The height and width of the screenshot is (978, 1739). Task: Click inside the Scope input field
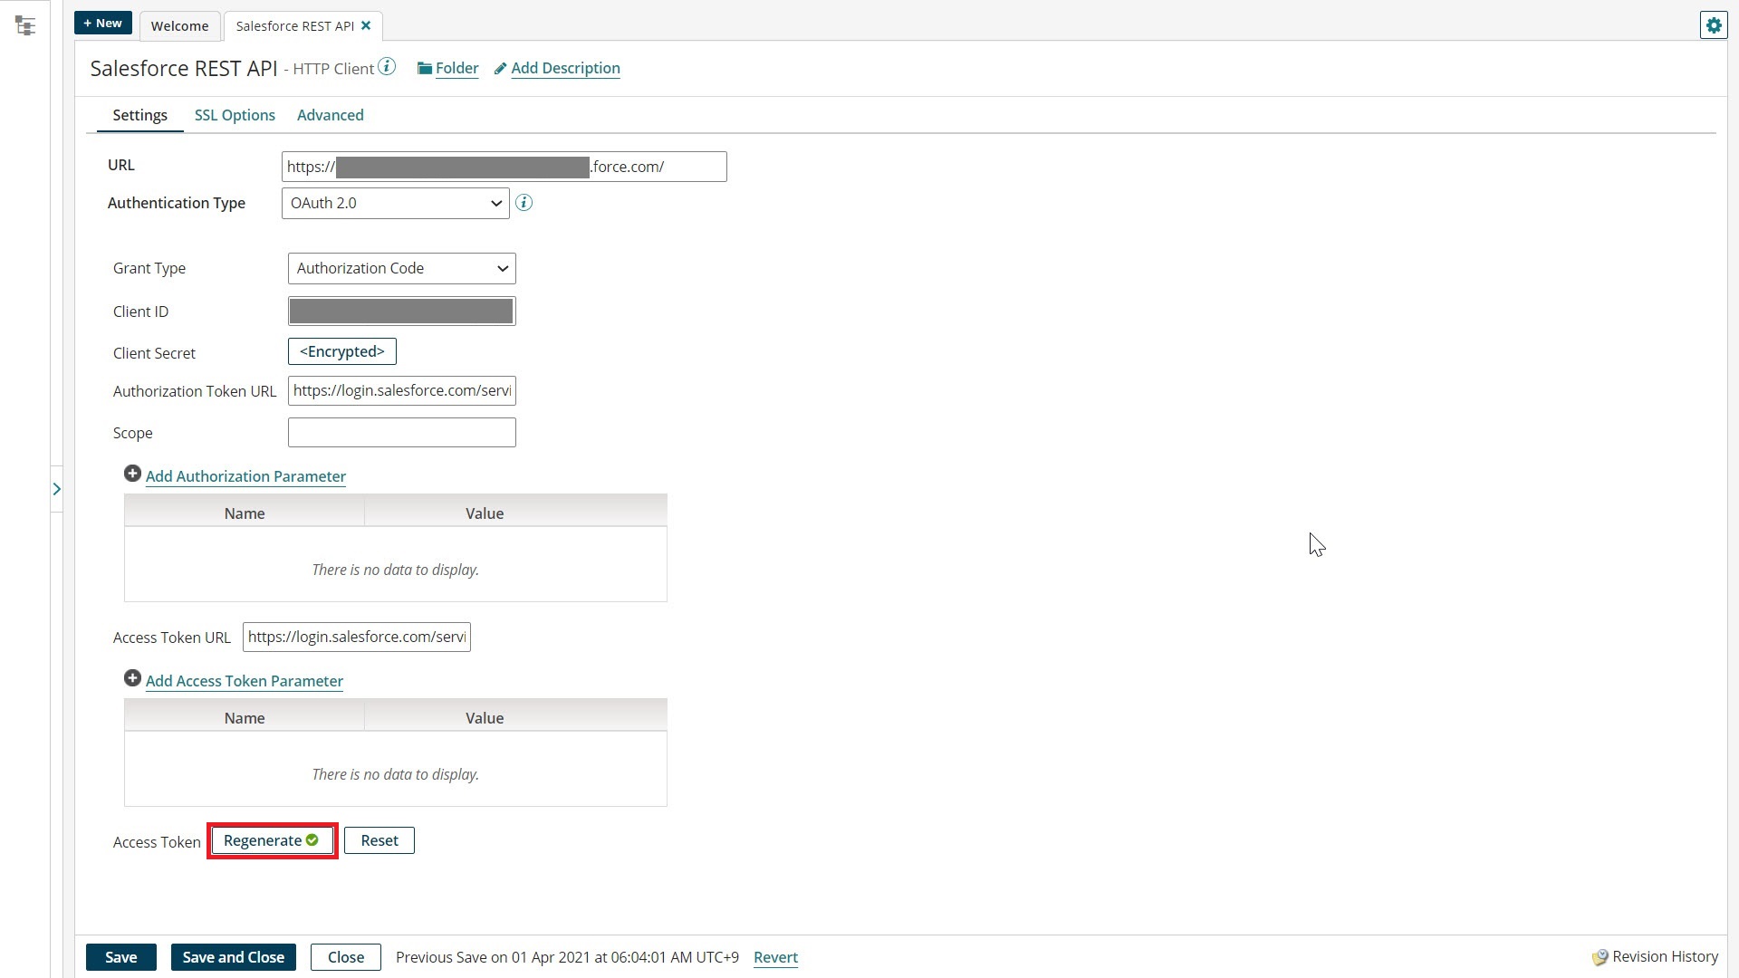[x=401, y=432]
